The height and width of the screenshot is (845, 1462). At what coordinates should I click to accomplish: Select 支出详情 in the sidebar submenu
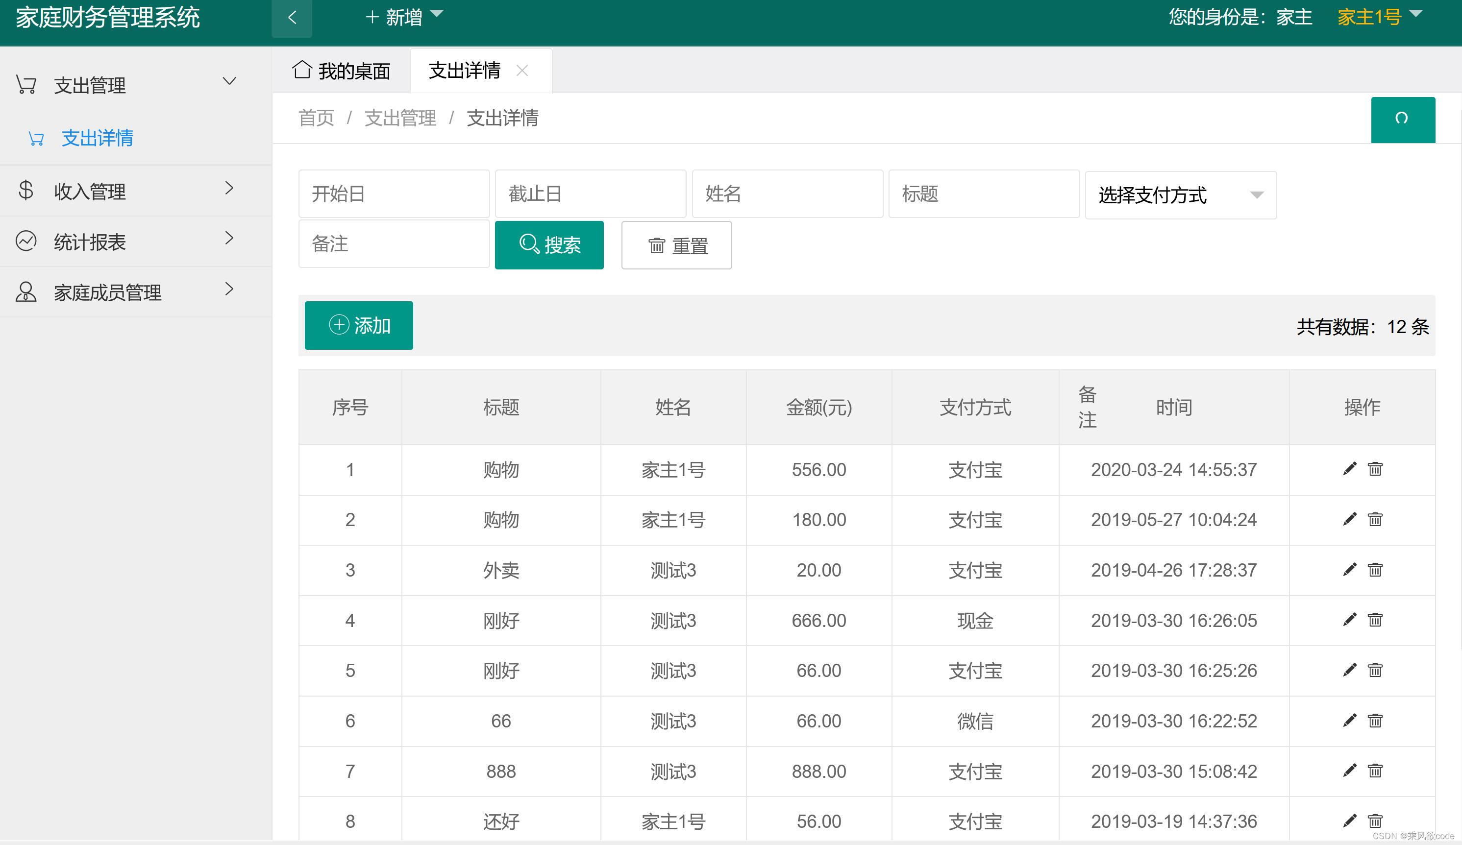98,138
